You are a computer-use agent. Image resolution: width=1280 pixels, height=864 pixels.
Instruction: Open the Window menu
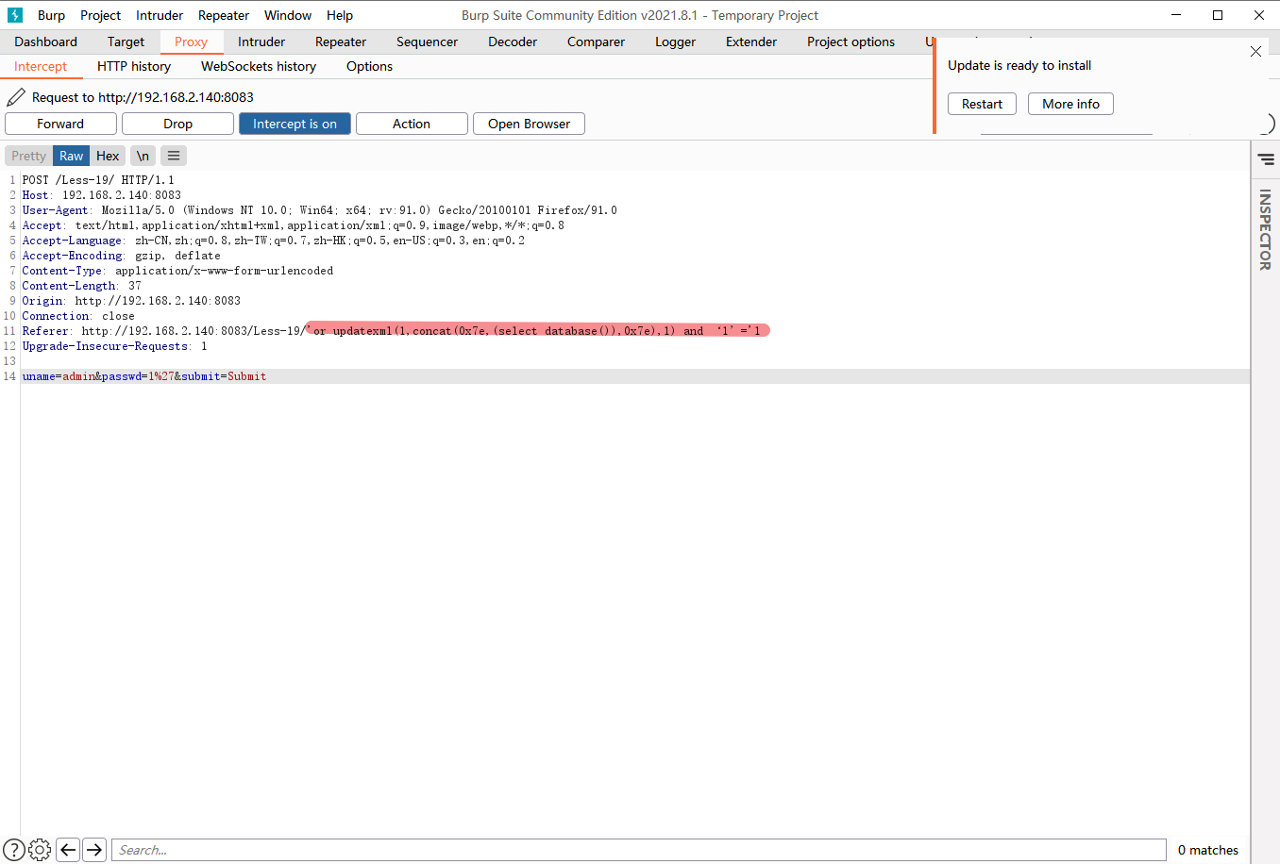coord(288,15)
